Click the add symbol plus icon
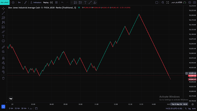This screenshot has width=197, height=111. point(13,3)
